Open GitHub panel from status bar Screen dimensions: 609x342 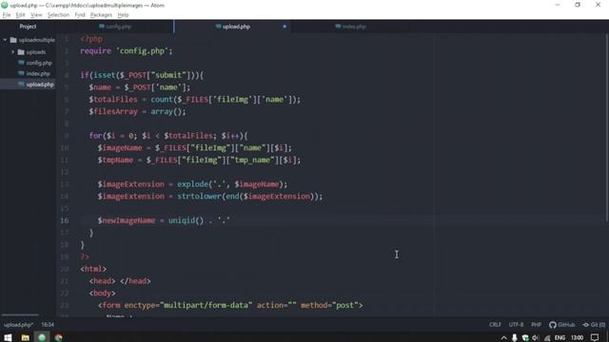coord(562,325)
